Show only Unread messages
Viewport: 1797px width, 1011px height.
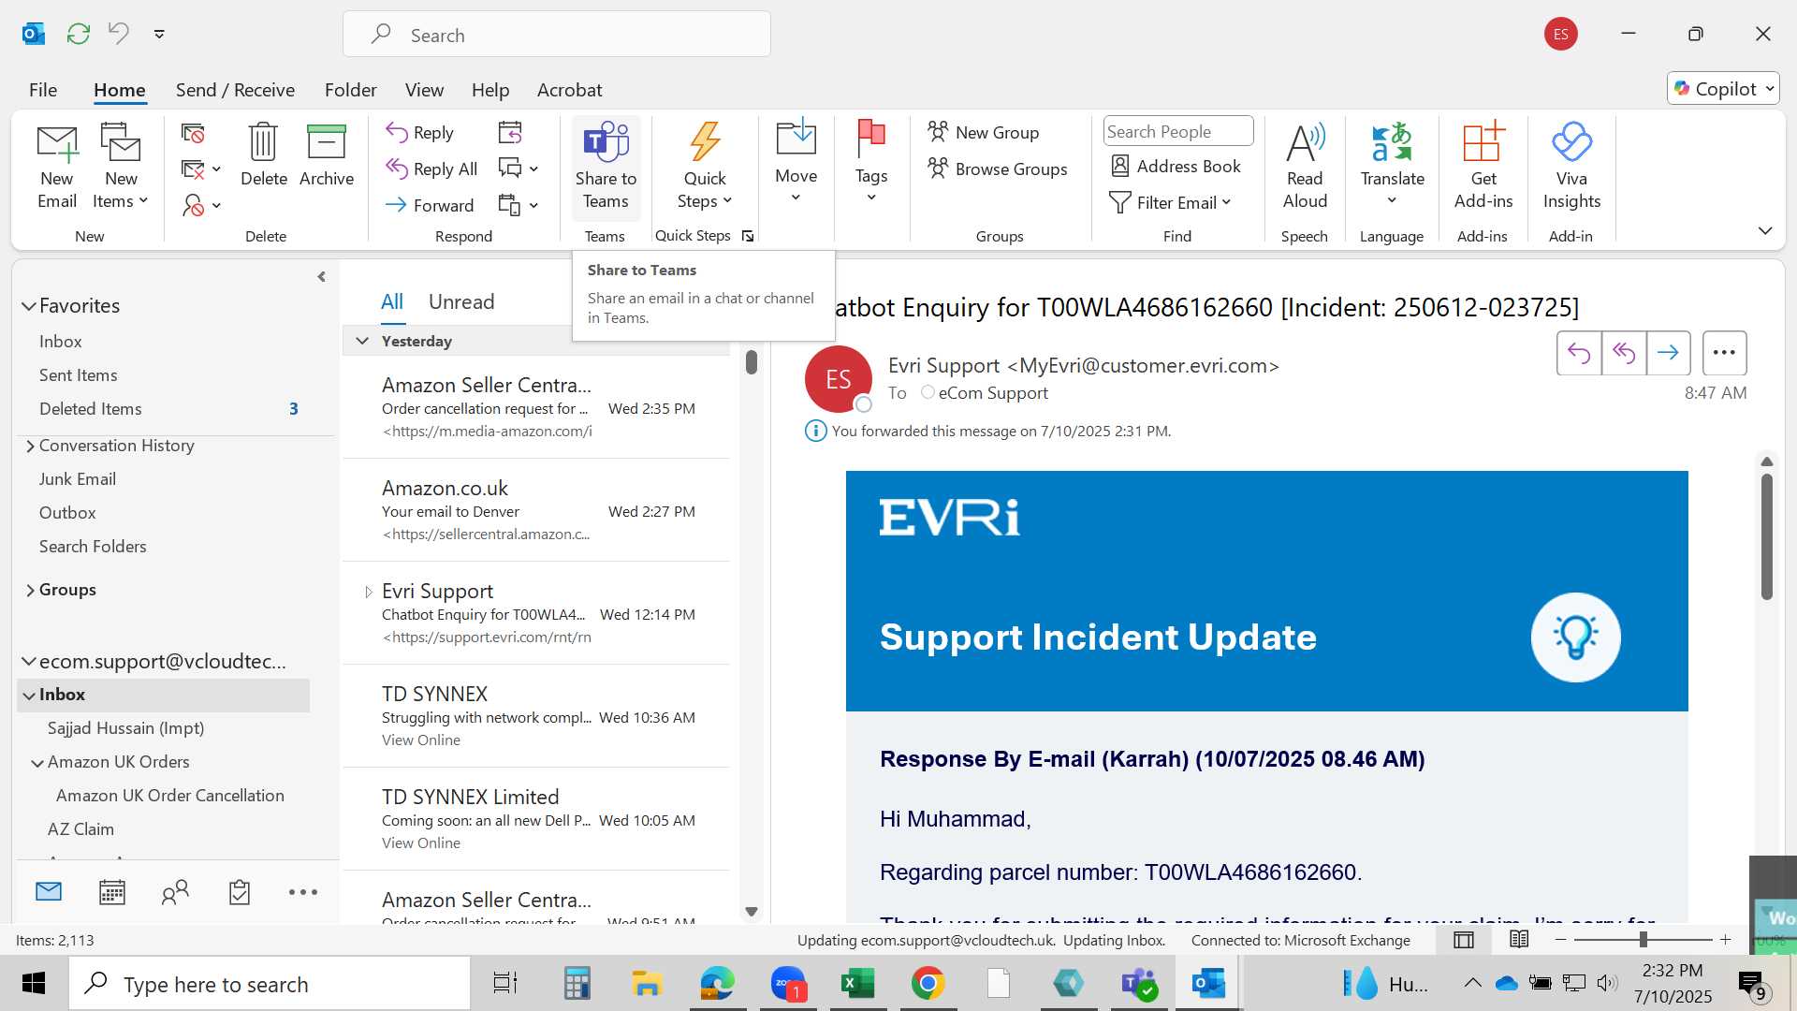461,302
